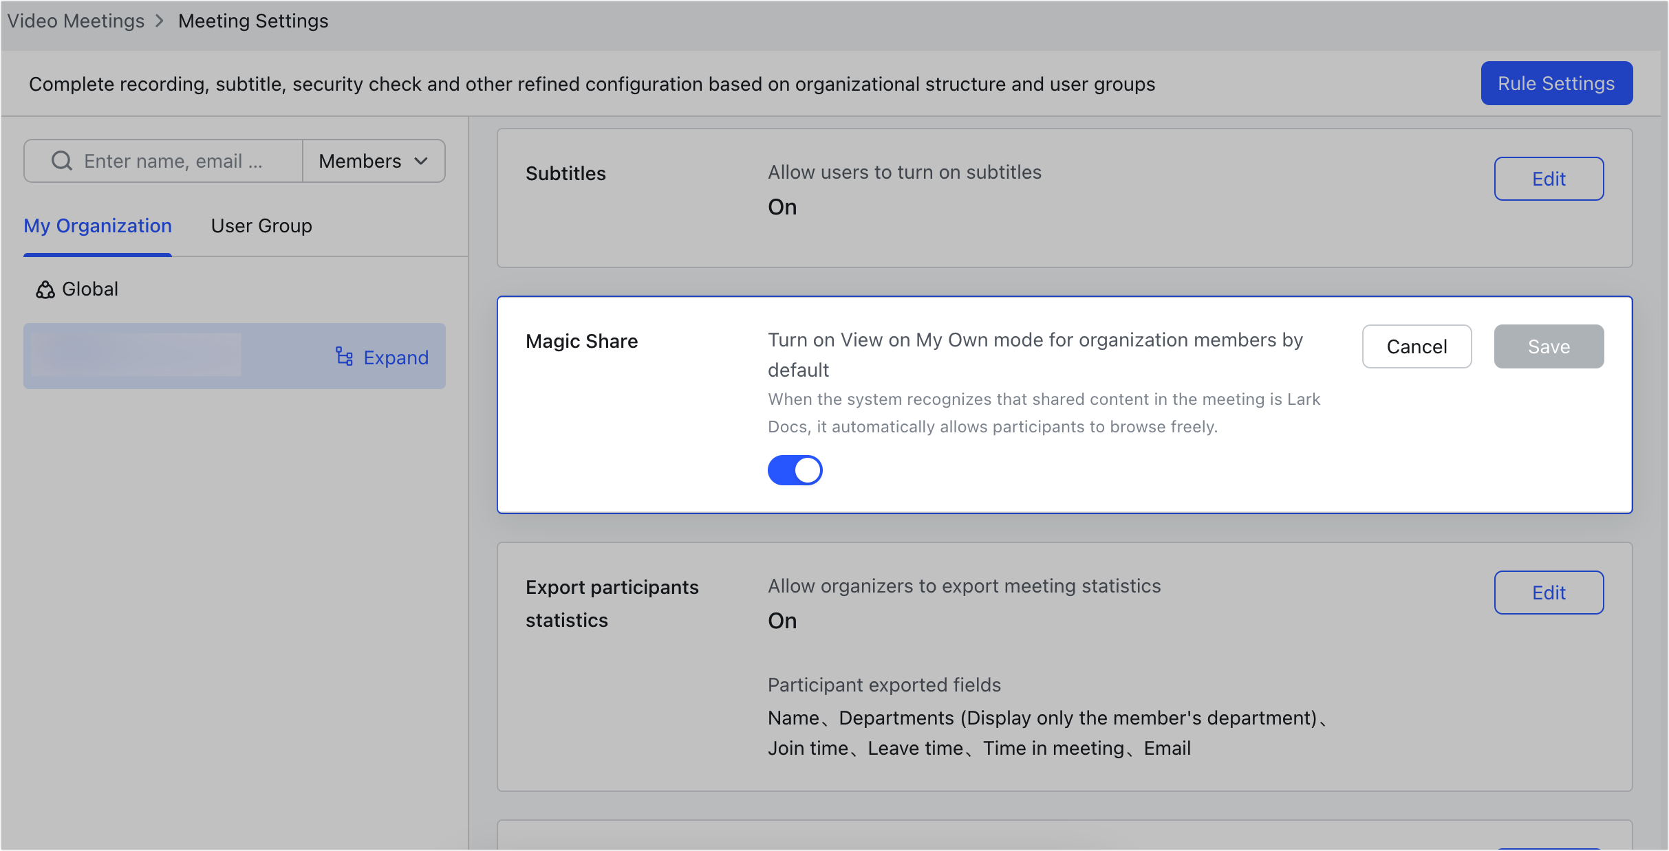Switch to the User Group tab
Viewport: 1669px width, 851px height.
point(261,226)
